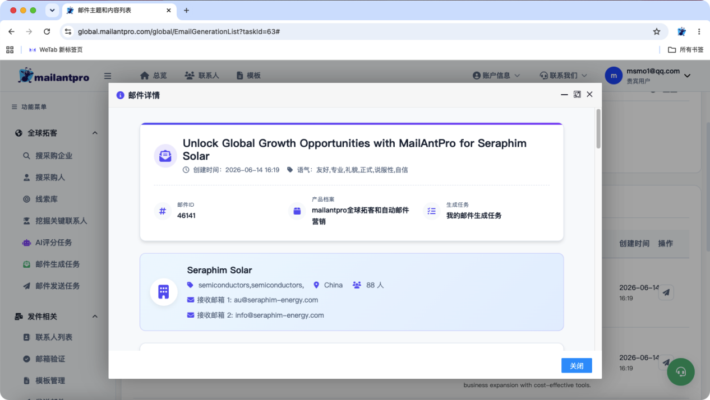Image resolution: width=710 pixels, height=400 pixels.
Task: Click the purple envelope icon by email title
Action: [165, 156]
